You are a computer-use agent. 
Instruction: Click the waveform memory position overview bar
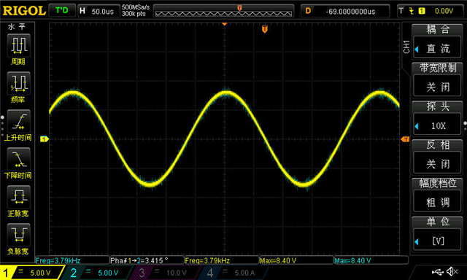click(223, 12)
